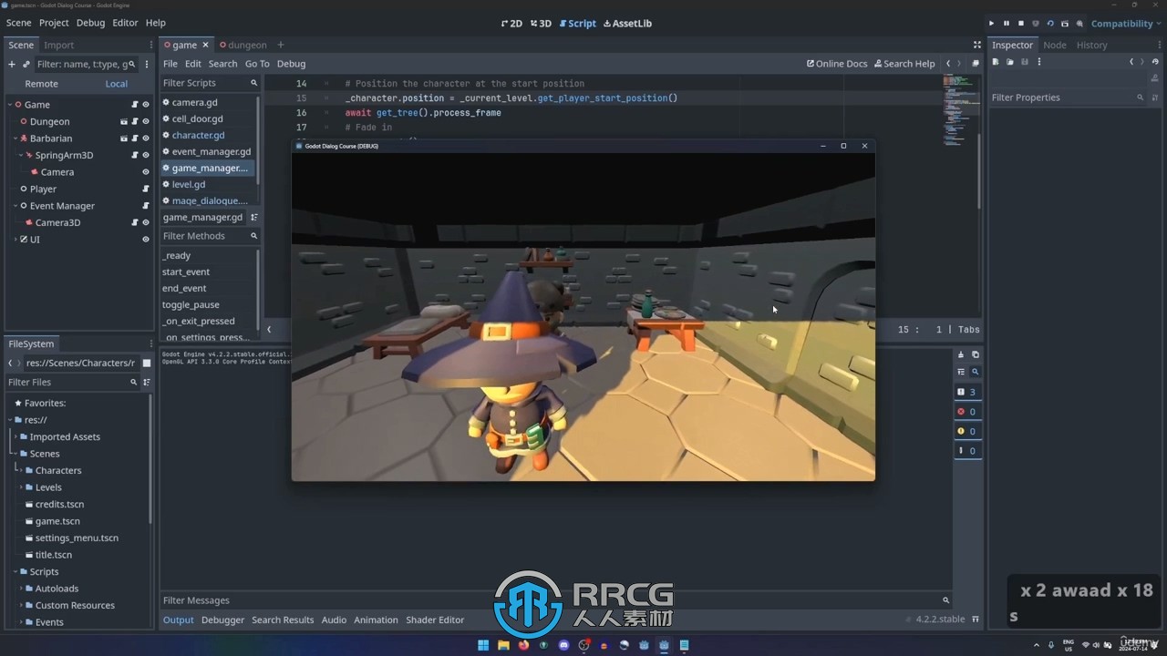Switch to the 3D workspace

click(x=540, y=23)
